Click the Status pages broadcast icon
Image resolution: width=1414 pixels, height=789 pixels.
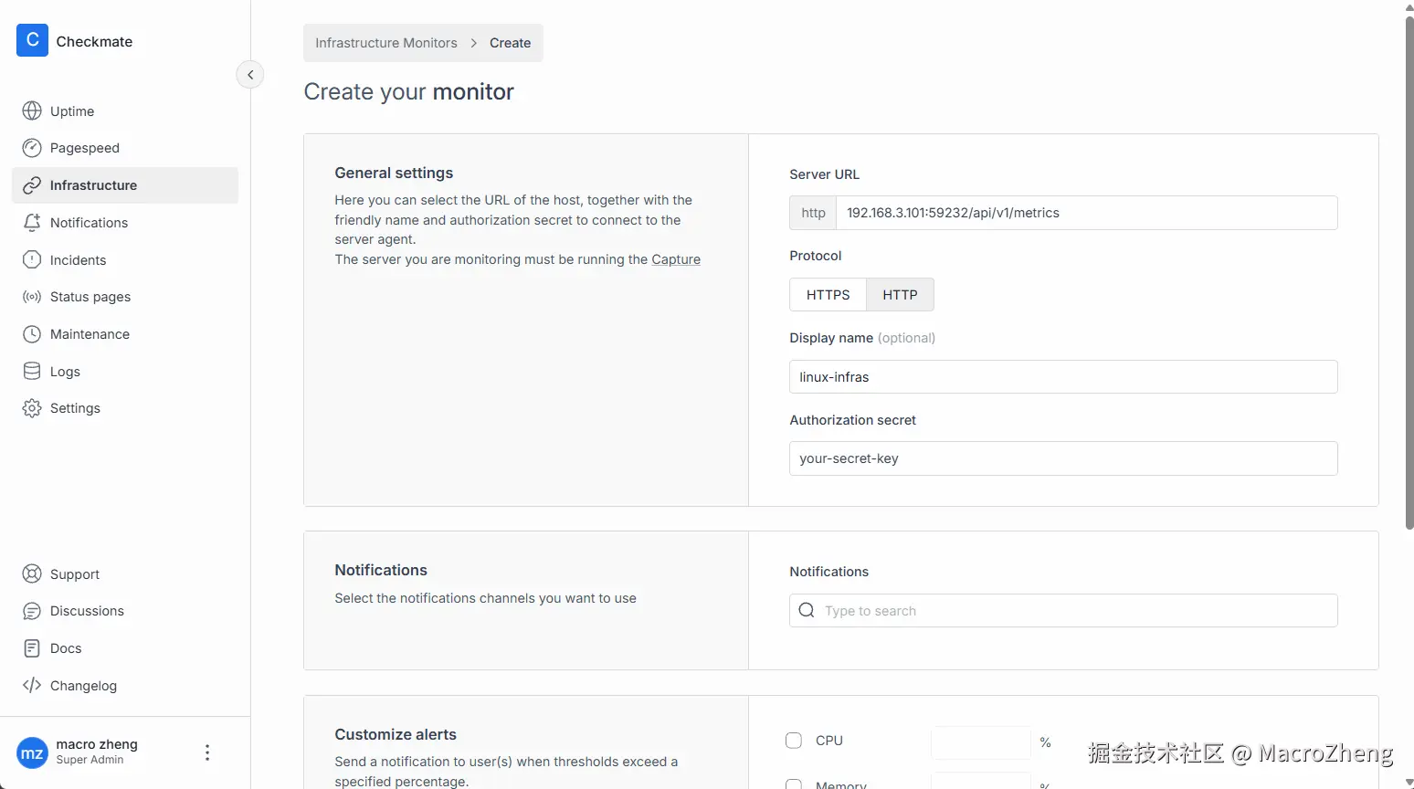32,297
